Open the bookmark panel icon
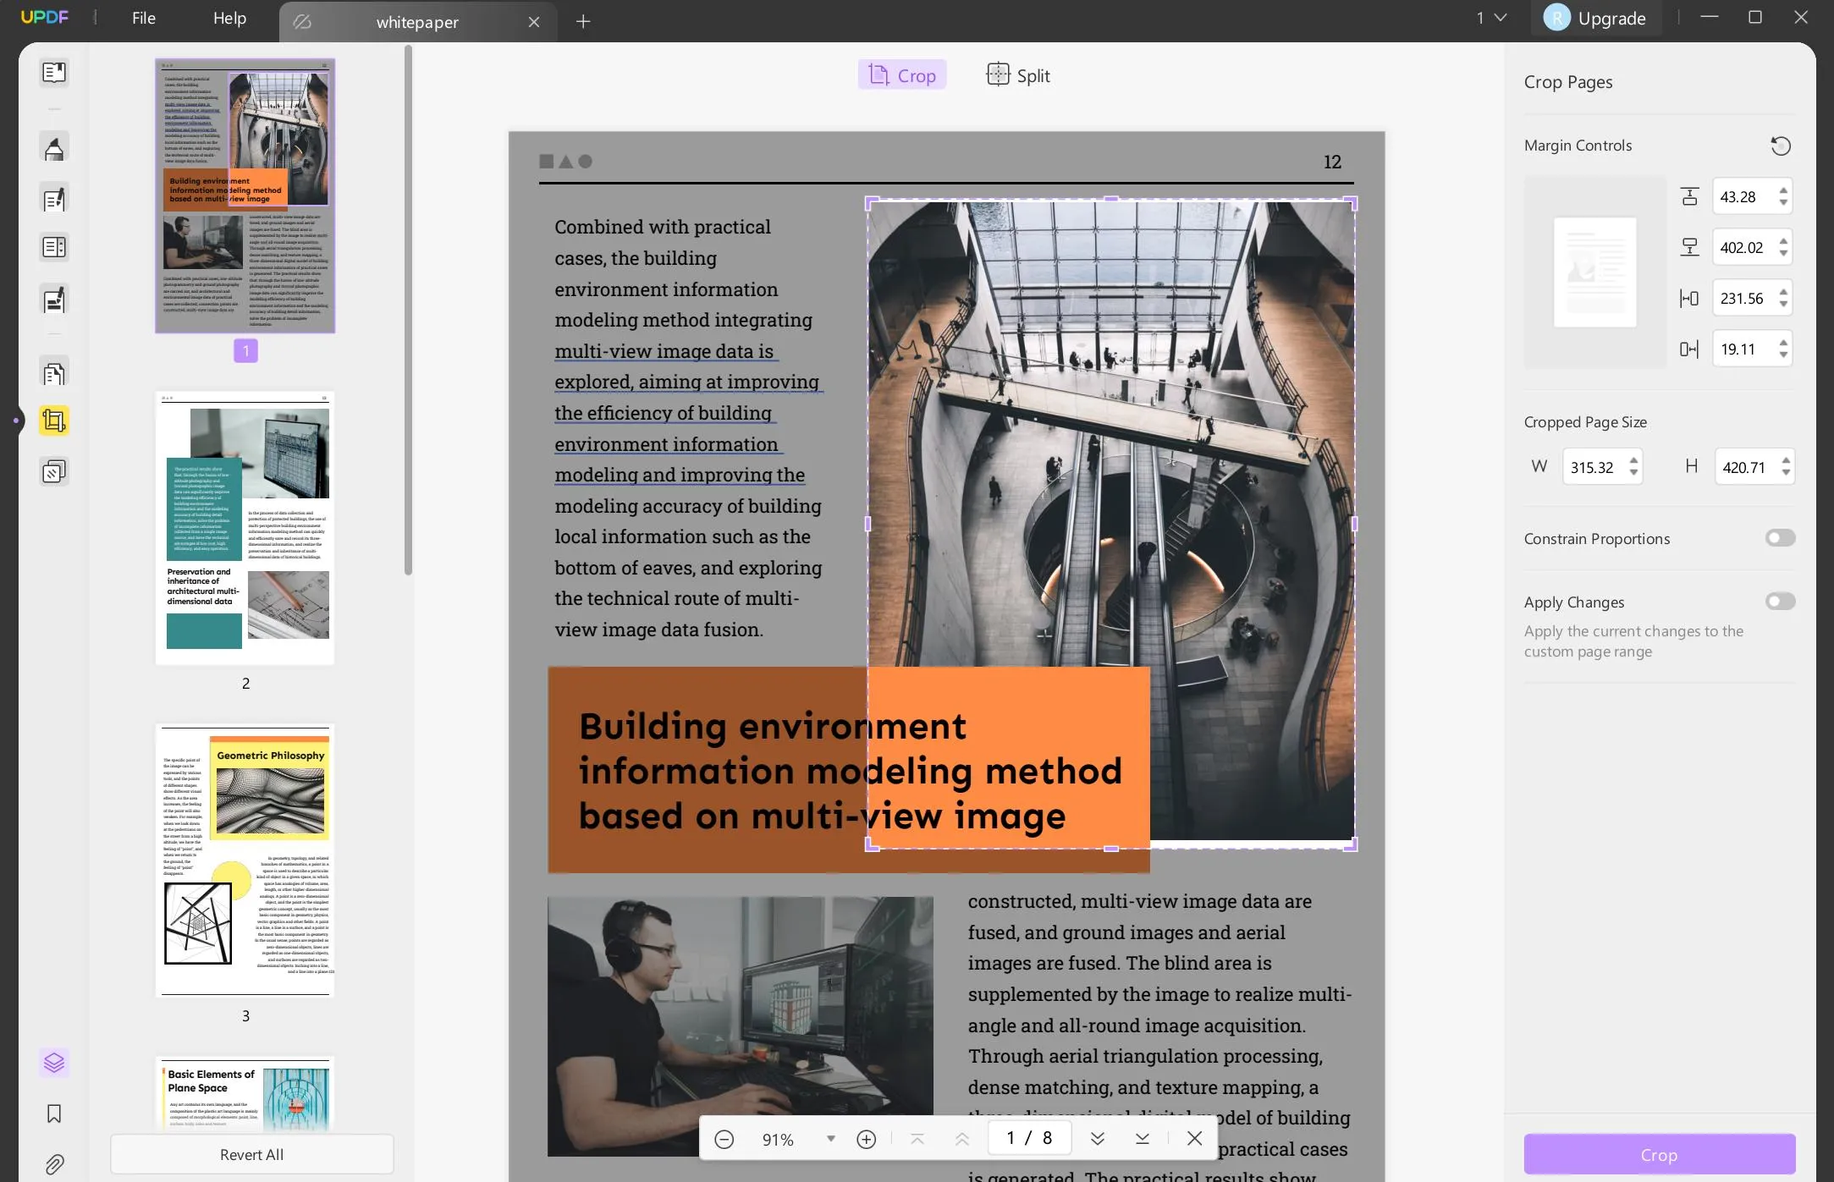 pos(54,1113)
